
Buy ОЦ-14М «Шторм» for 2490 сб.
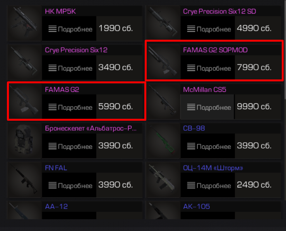[254, 185]
